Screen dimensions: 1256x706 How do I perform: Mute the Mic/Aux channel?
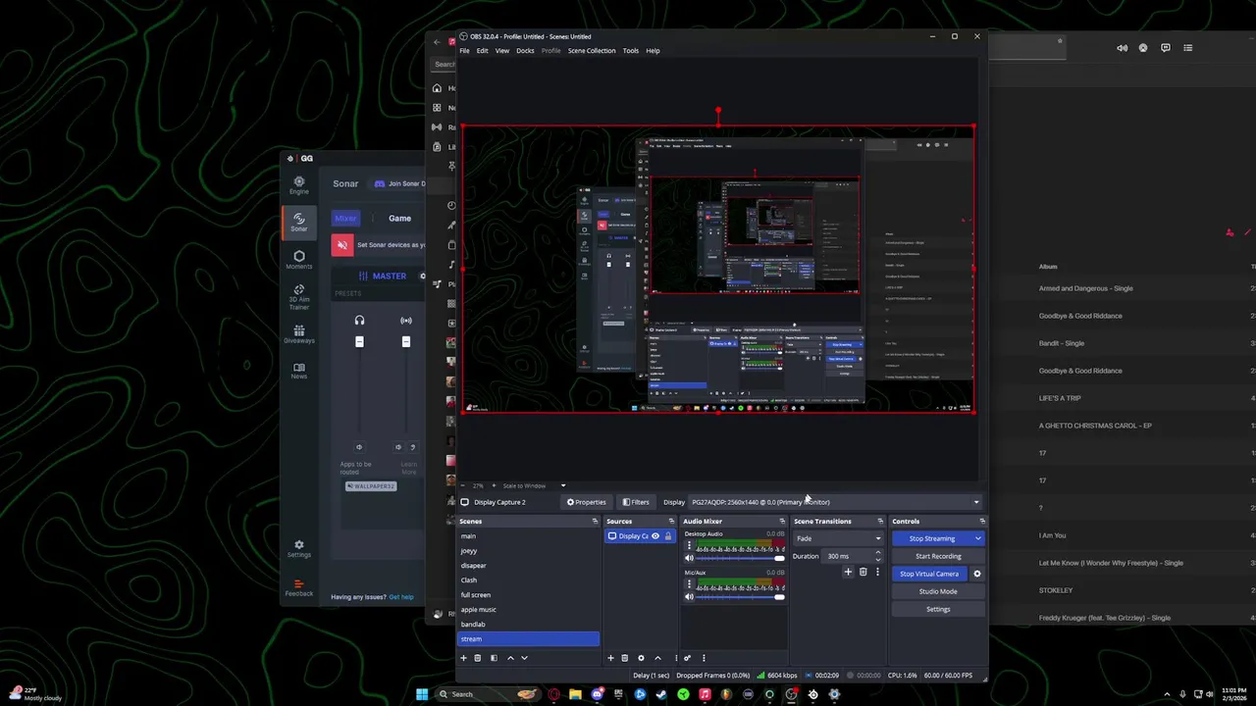pos(689,597)
